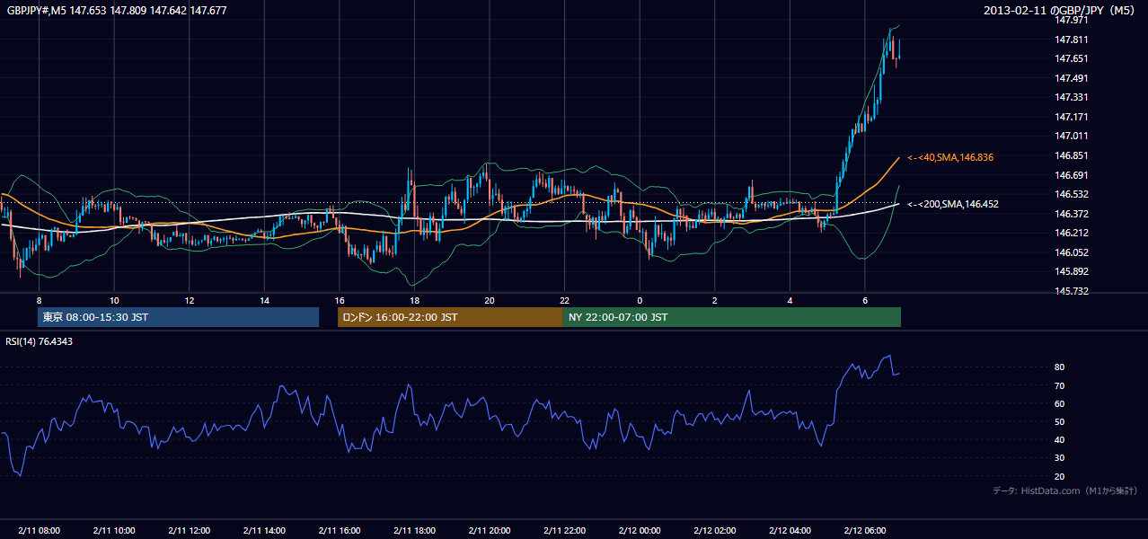The width and height of the screenshot is (1148, 539).
Task: Click RSI axis level 60
Action: click(1060, 403)
